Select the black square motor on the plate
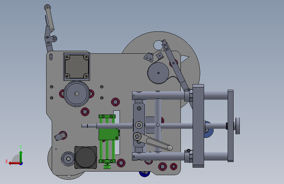Image resolution: width=284 pixels, height=184 pixels. click(85, 157)
